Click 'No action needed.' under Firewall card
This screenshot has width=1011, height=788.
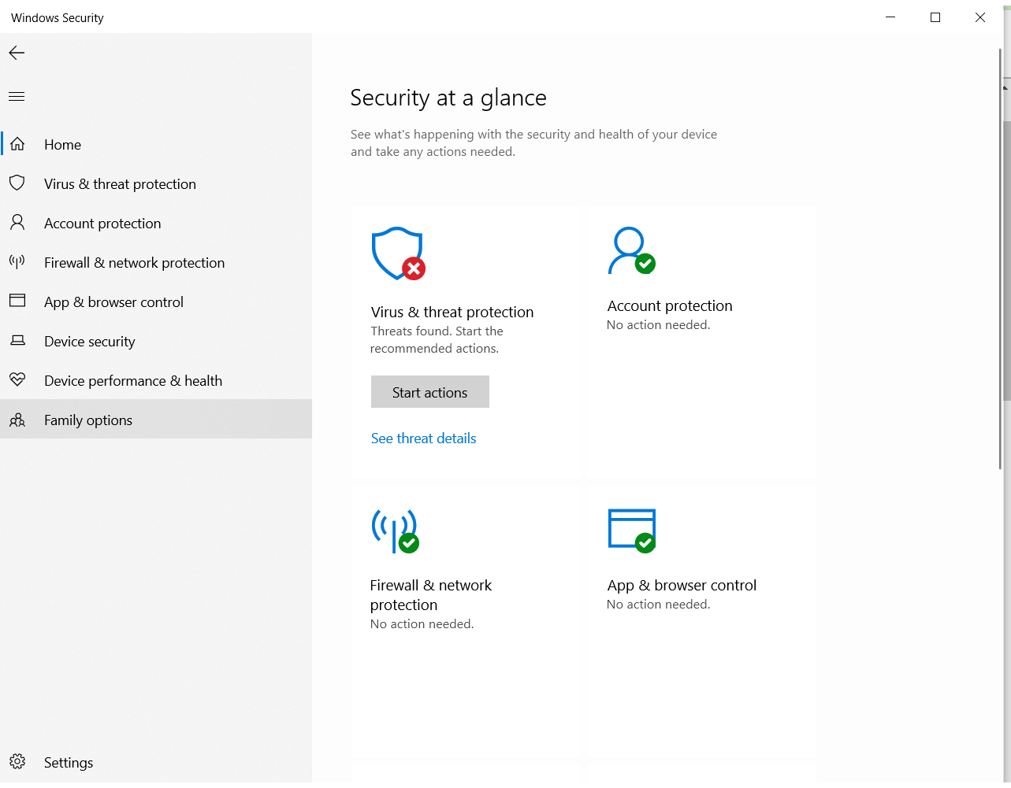[x=422, y=624]
